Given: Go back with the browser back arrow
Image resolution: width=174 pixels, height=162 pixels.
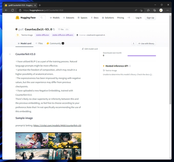Looking at the screenshot, I should [6, 10].
